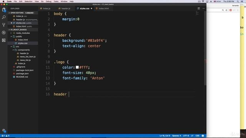The height and width of the screenshot is (138, 246).
Task: Click the Ln 16, Col 8 status entry
Action: click(x=165, y=136)
